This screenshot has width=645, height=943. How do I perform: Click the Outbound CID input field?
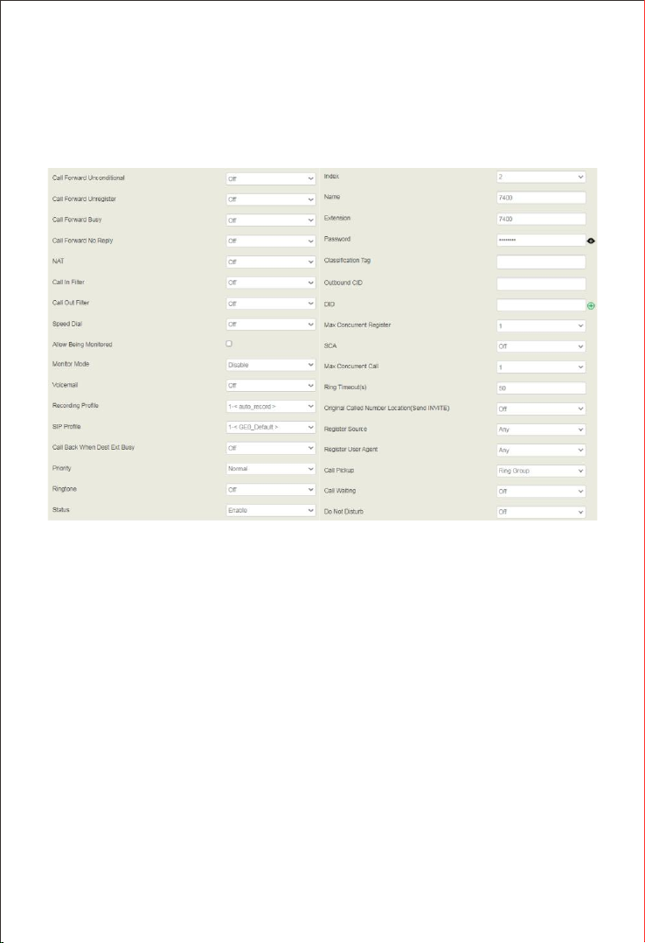click(x=540, y=283)
